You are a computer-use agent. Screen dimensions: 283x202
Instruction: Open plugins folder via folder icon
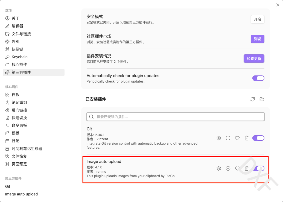pos(262,99)
